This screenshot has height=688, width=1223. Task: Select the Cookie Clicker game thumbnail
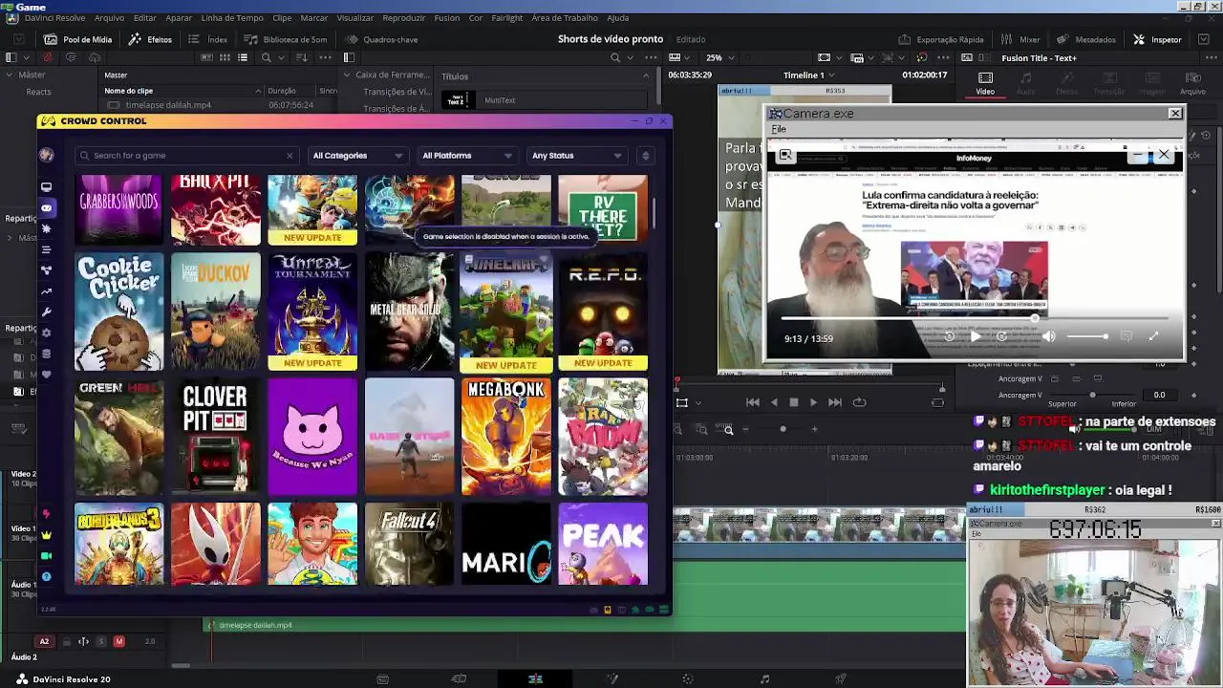(119, 312)
